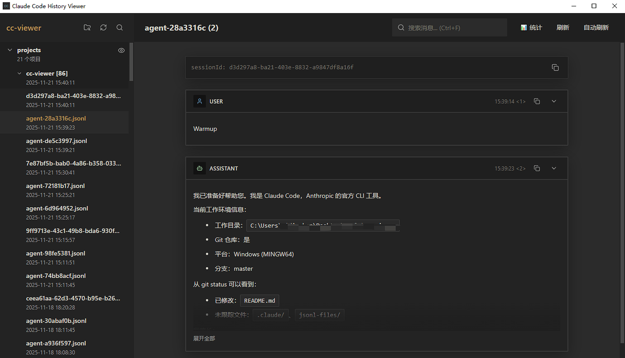
Task: Click the USER avatar icon
Action: [x=199, y=102]
